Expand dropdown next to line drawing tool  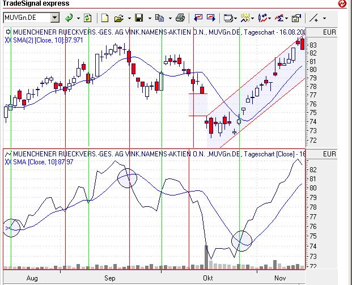(324, 18)
